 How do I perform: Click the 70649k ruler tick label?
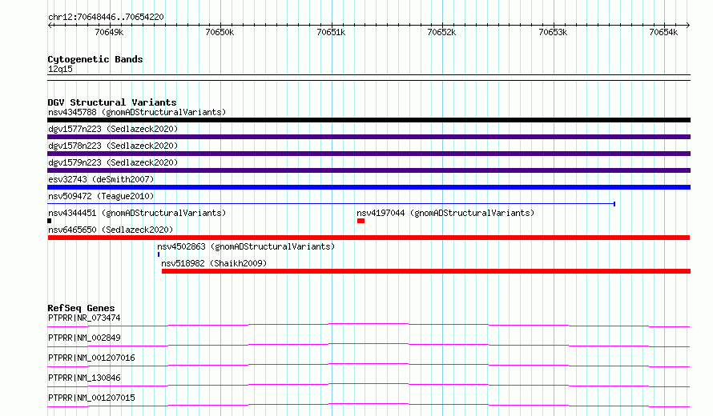point(109,32)
